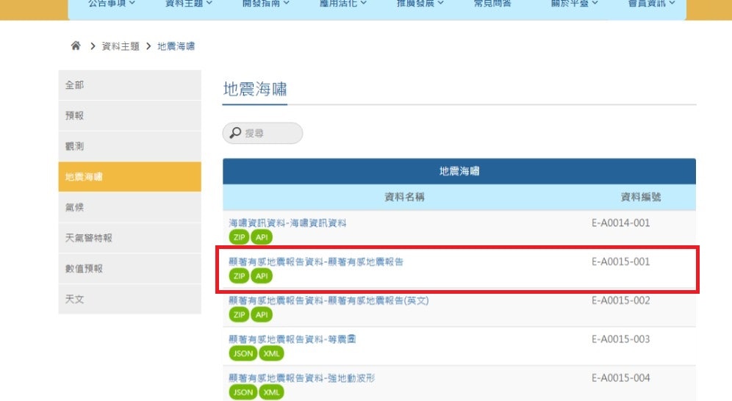Expand the 開發指南 nav dropdown
Screen dimensions: 732x401
pyautogui.click(x=265, y=3)
